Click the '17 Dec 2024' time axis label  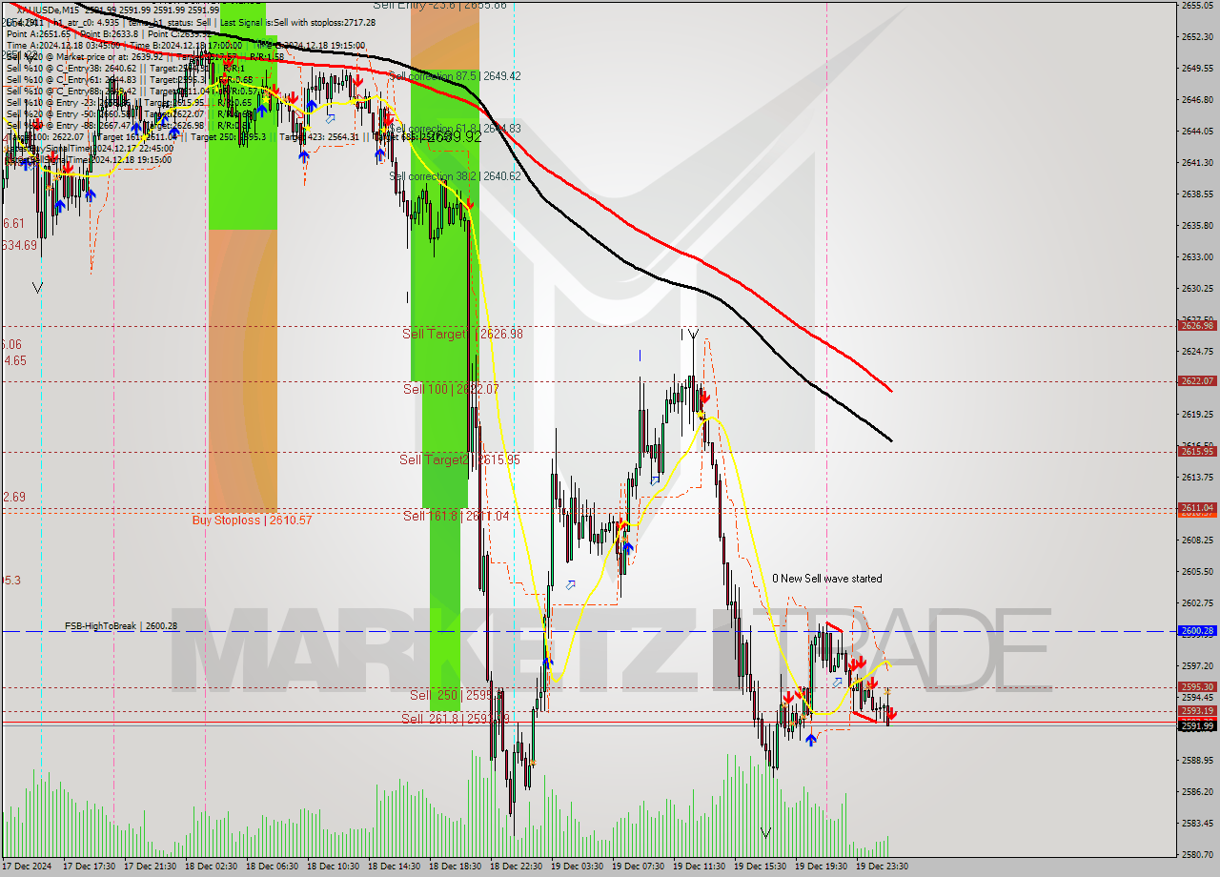pos(29,867)
